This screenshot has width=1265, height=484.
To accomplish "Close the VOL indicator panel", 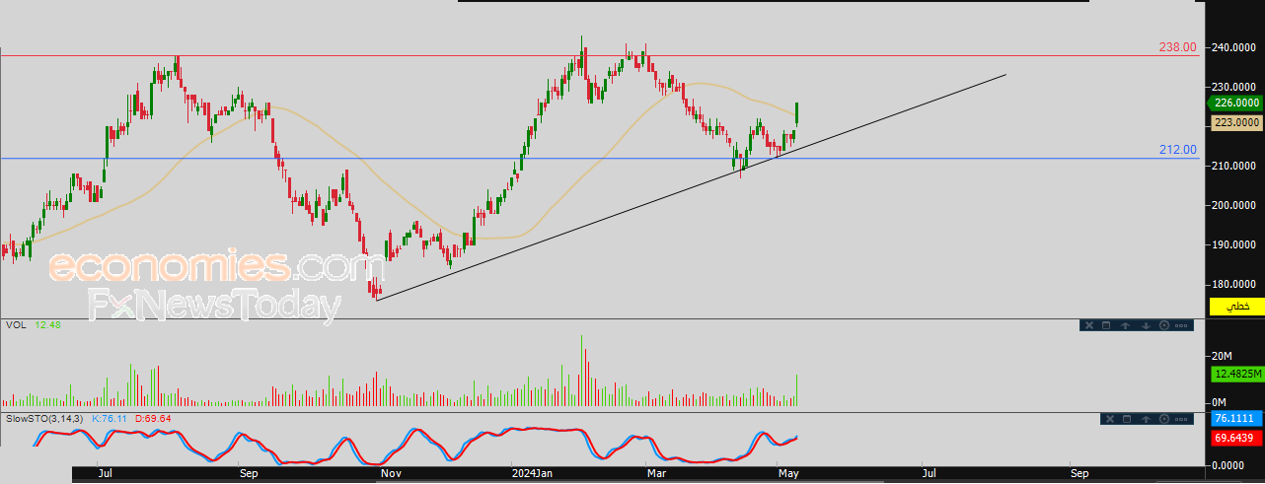I will [x=1089, y=325].
